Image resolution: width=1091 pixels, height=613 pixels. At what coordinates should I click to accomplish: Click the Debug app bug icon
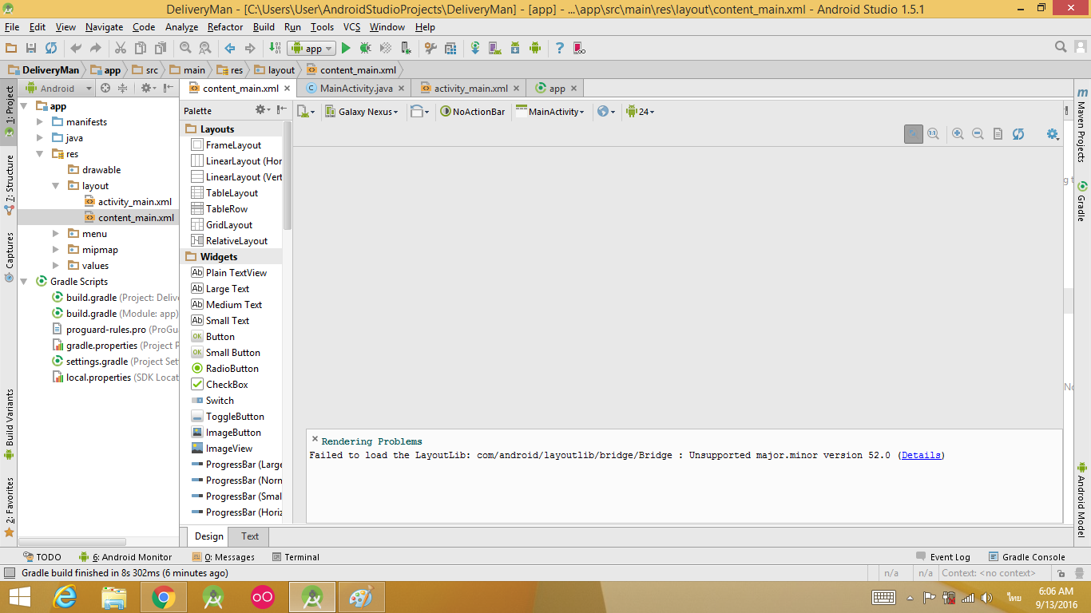366,48
